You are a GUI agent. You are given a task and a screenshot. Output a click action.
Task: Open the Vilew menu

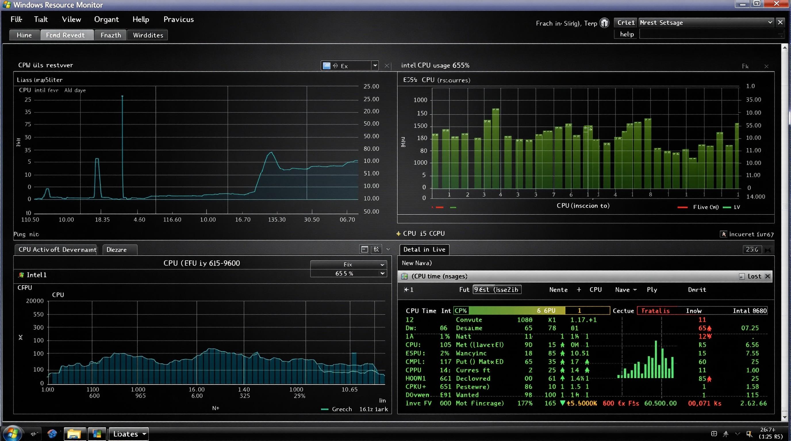coord(71,19)
